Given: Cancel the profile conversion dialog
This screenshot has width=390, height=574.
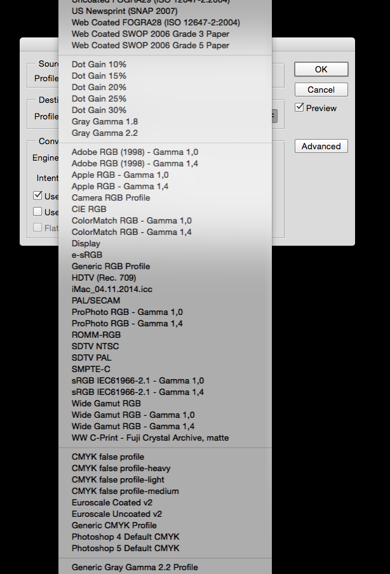Looking at the screenshot, I should (321, 90).
